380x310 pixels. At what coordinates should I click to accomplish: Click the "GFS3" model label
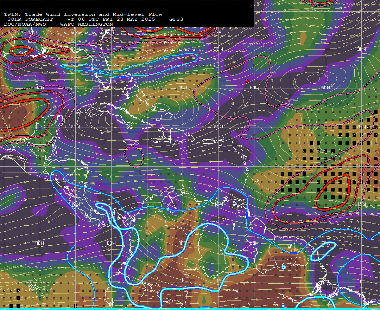point(176,19)
